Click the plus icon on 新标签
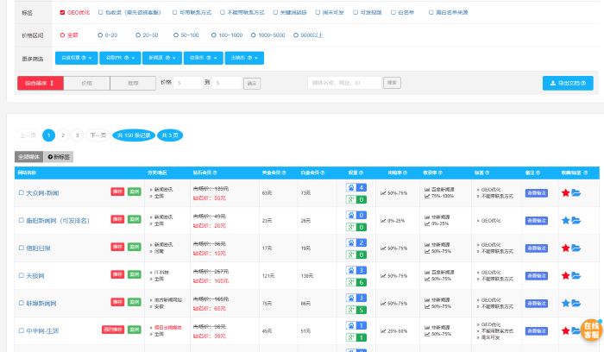 (50, 157)
